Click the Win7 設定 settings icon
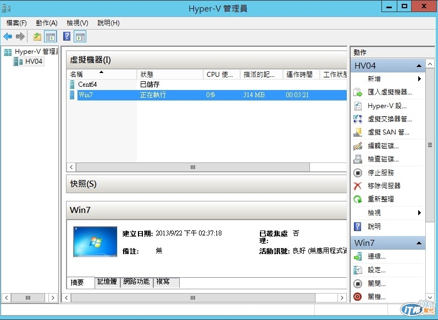Image resolution: width=438 pixels, height=320 pixels. 358,270
